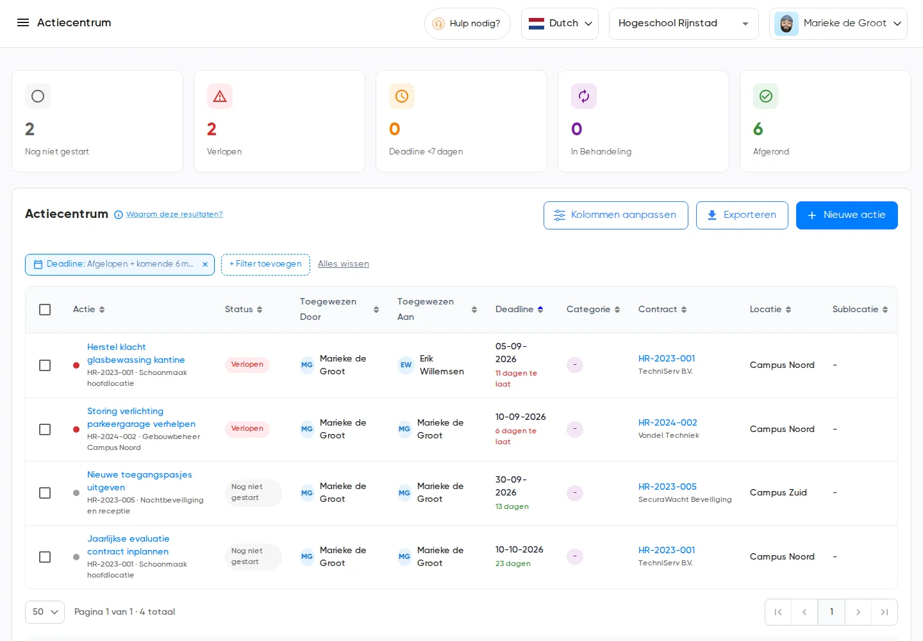Image resolution: width=923 pixels, height=641 pixels.
Task: Sort by the Sublocatie column
Action: [x=885, y=310]
